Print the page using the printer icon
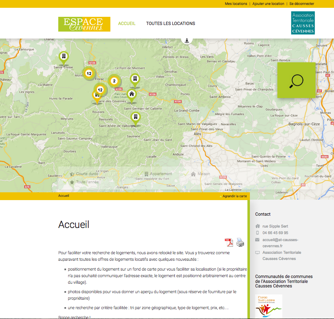This screenshot has height=319, width=334. click(x=240, y=242)
